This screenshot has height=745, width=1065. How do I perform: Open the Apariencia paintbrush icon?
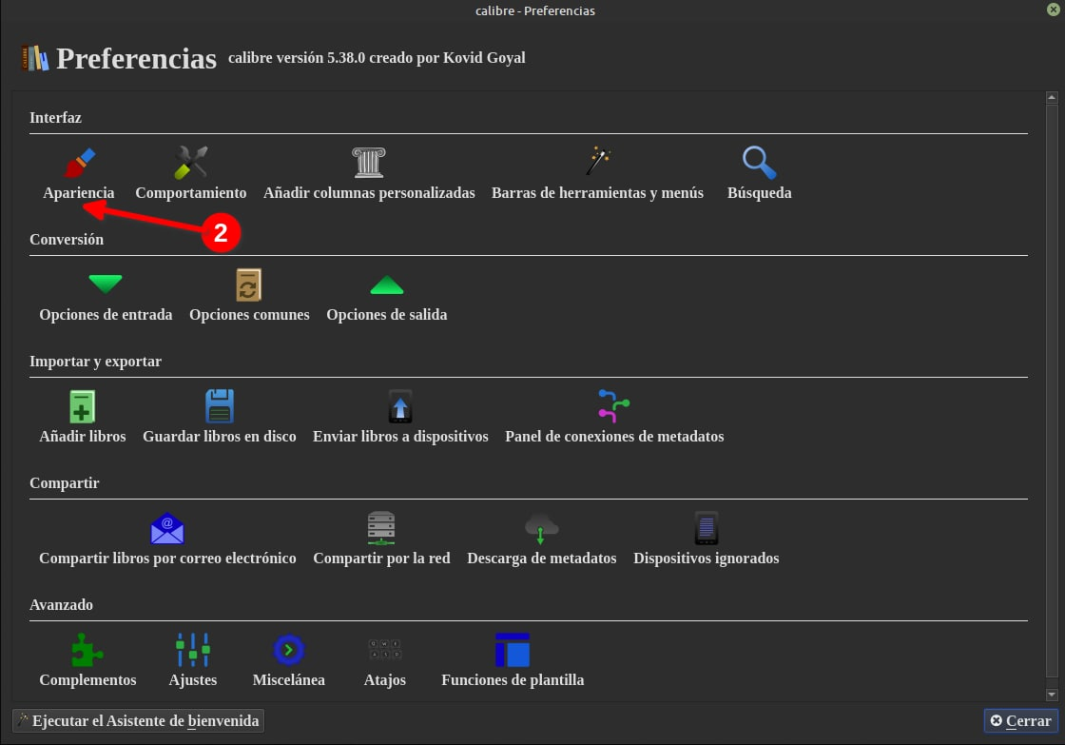[x=80, y=163]
